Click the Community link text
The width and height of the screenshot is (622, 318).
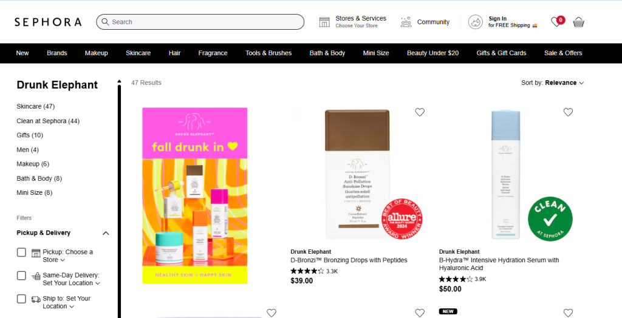click(x=433, y=22)
